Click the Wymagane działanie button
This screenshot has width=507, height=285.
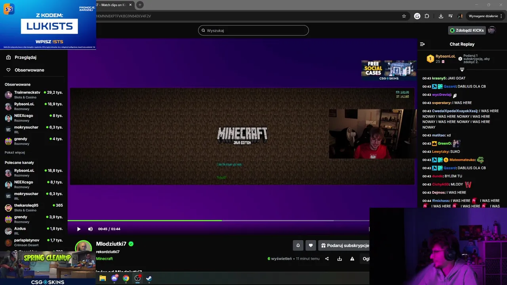click(483, 16)
